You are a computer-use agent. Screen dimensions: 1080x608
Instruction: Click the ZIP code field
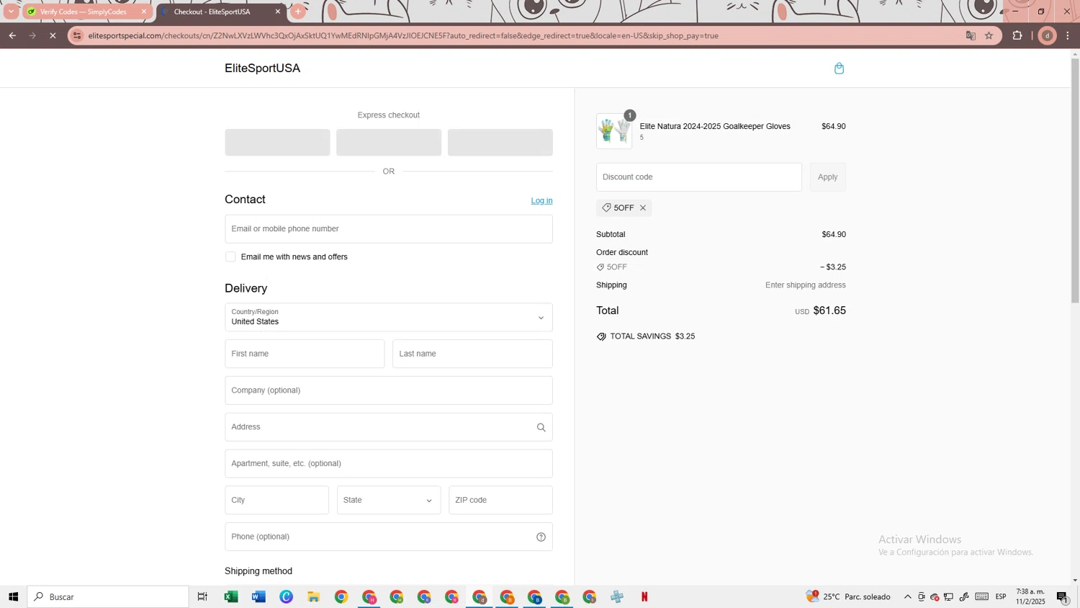click(500, 501)
